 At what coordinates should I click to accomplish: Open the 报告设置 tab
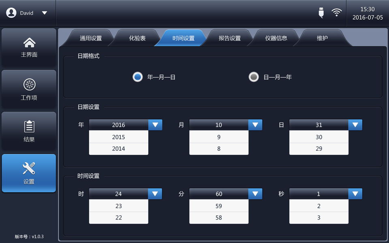(230, 38)
